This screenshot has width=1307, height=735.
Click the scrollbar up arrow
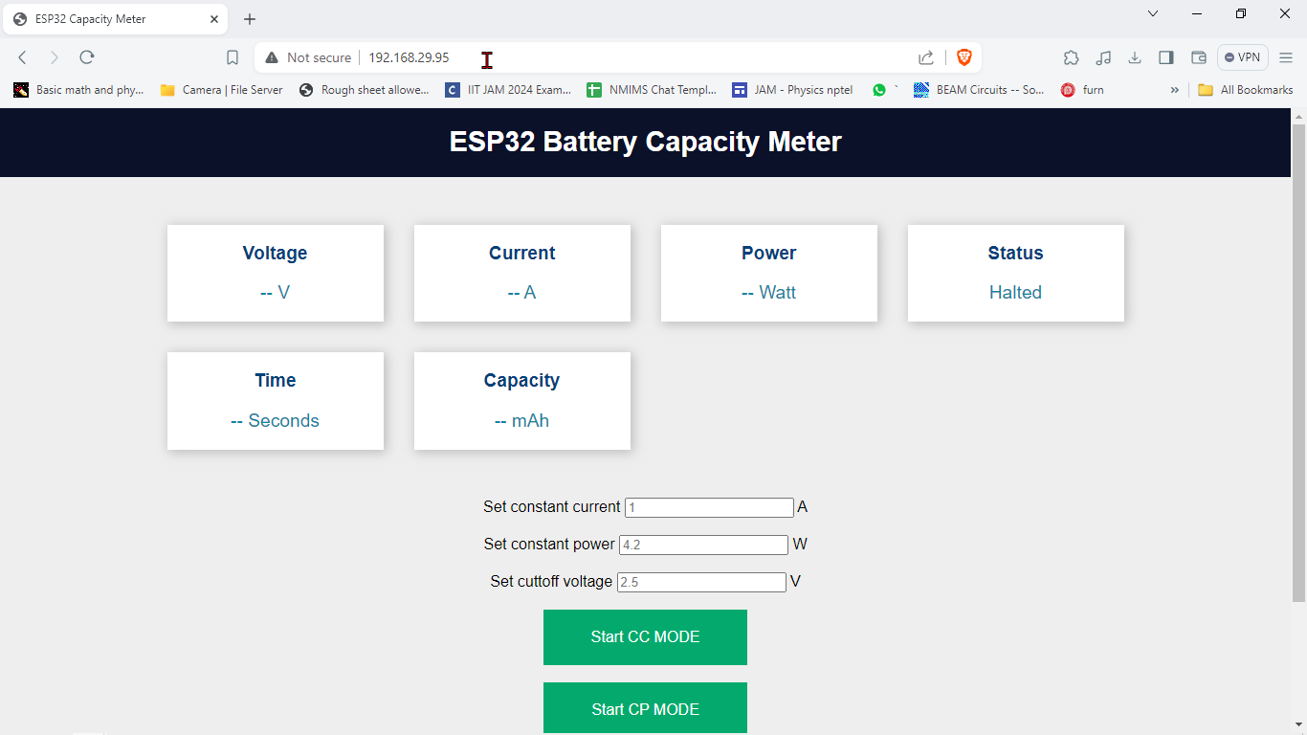click(1298, 117)
